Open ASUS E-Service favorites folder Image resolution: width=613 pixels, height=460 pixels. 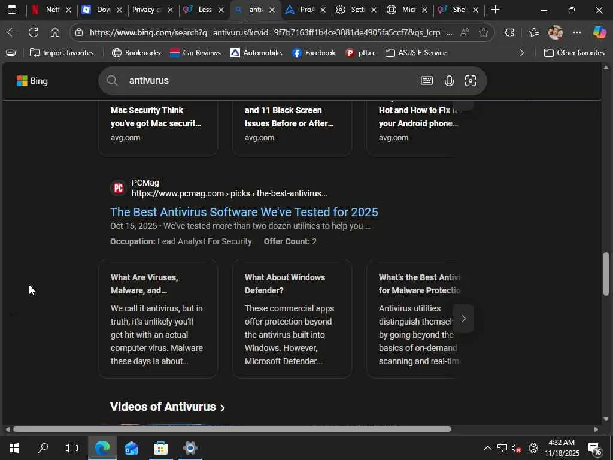coord(416,53)
